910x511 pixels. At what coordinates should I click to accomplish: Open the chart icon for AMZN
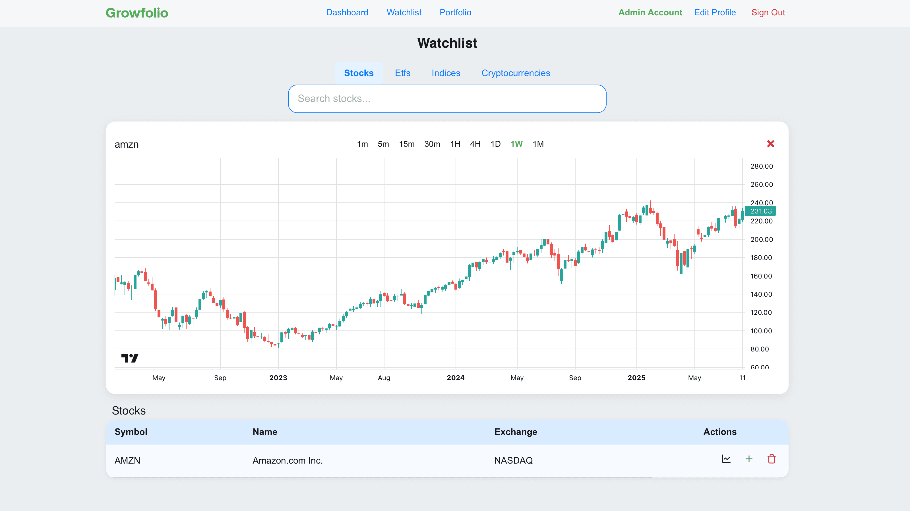tap(726, 459)
